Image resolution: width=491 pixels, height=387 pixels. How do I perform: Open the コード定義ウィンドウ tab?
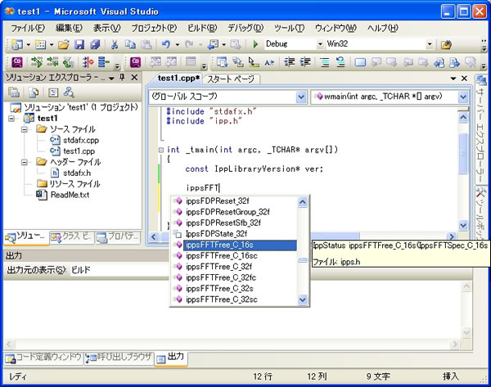pos(43,358)
